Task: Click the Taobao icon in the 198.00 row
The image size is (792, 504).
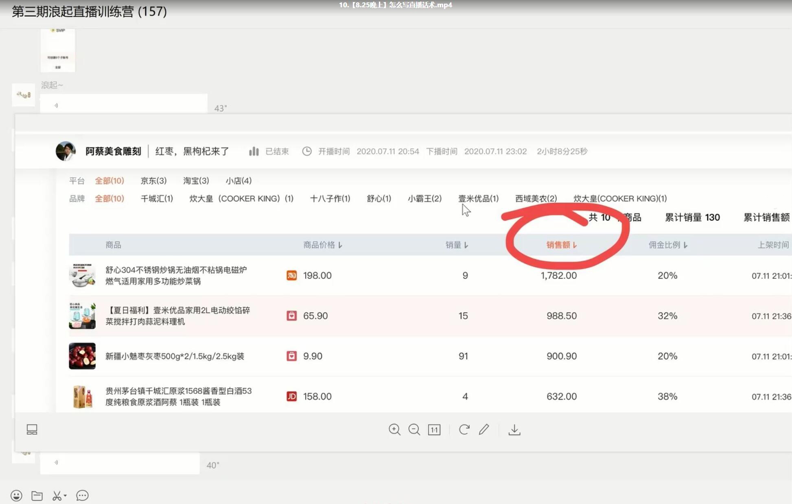Action: (x=291, y=276)
